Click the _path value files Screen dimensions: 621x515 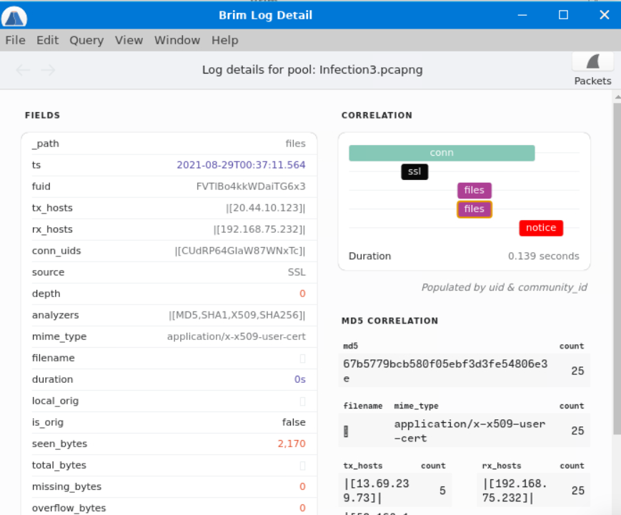pos(295,144)
